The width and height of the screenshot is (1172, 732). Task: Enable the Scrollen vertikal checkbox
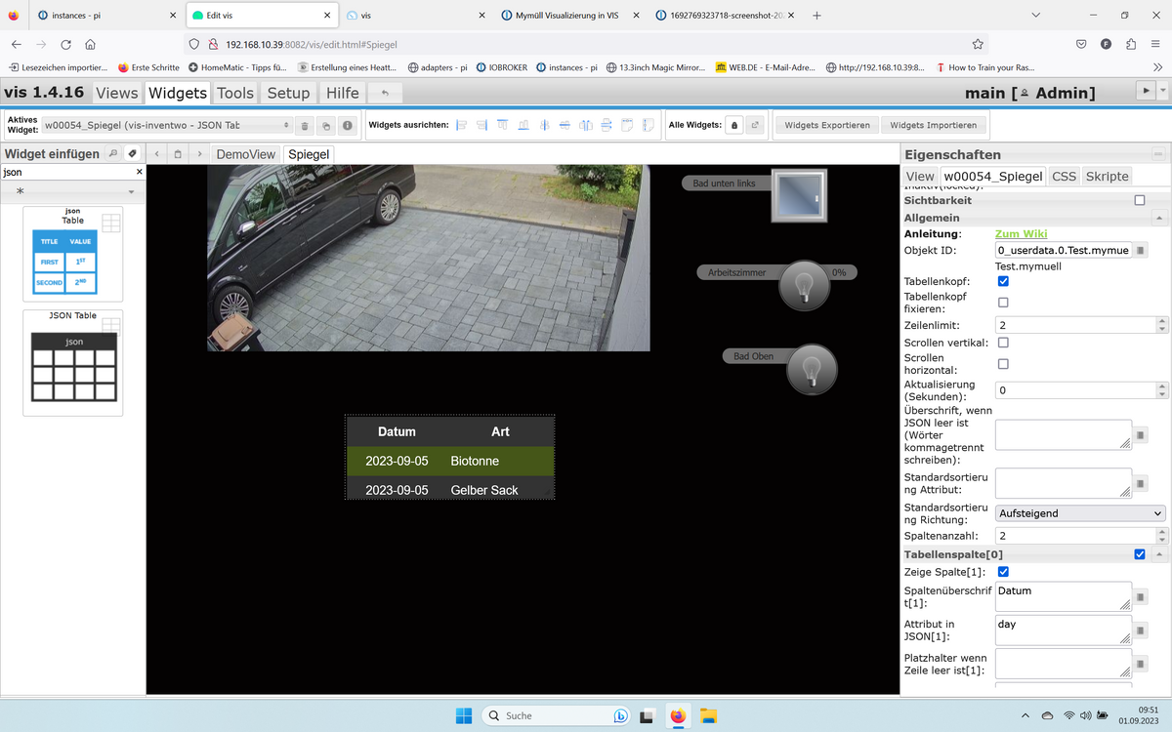(1003, 343)
